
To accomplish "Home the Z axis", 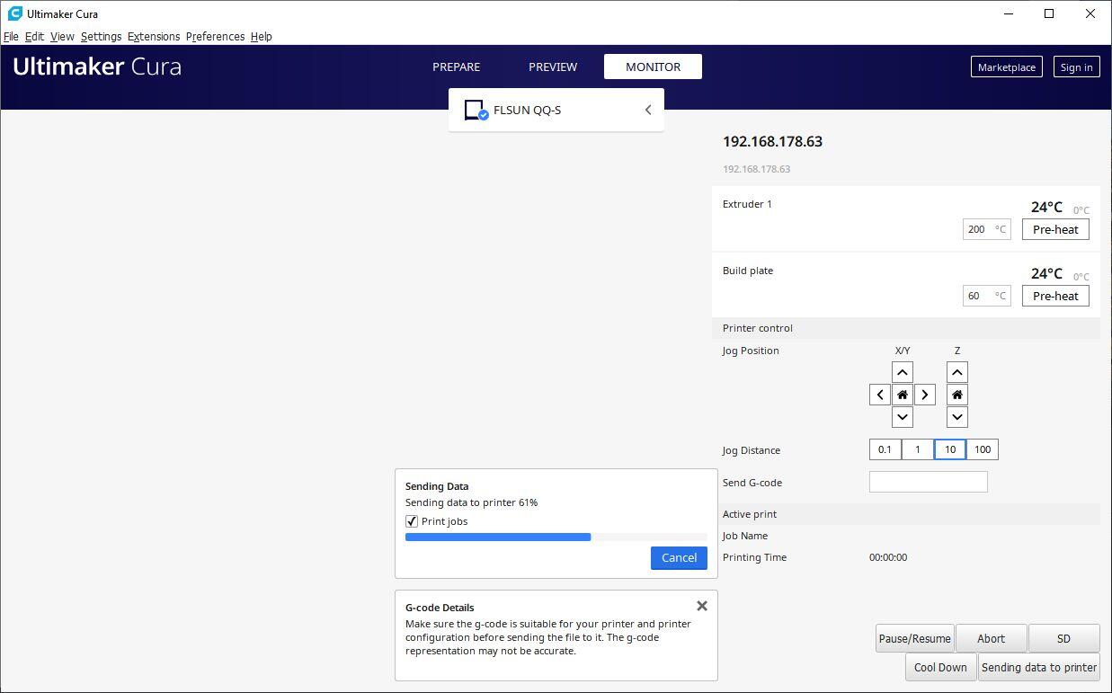I will point(957,395).
